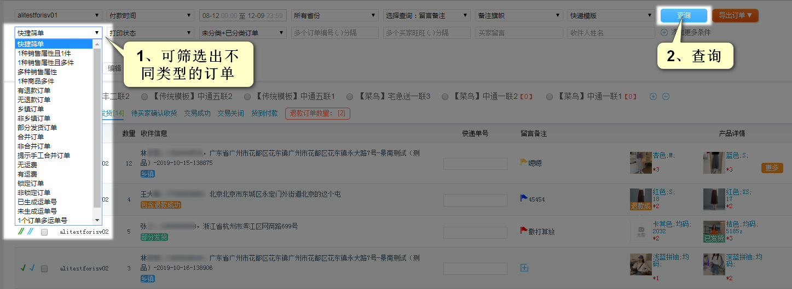Click the scroll-down arrow of the filter list
The image size is (792, 289).
click(x=97, y=220)
